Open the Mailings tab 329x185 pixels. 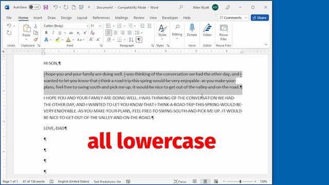point(121,18)
